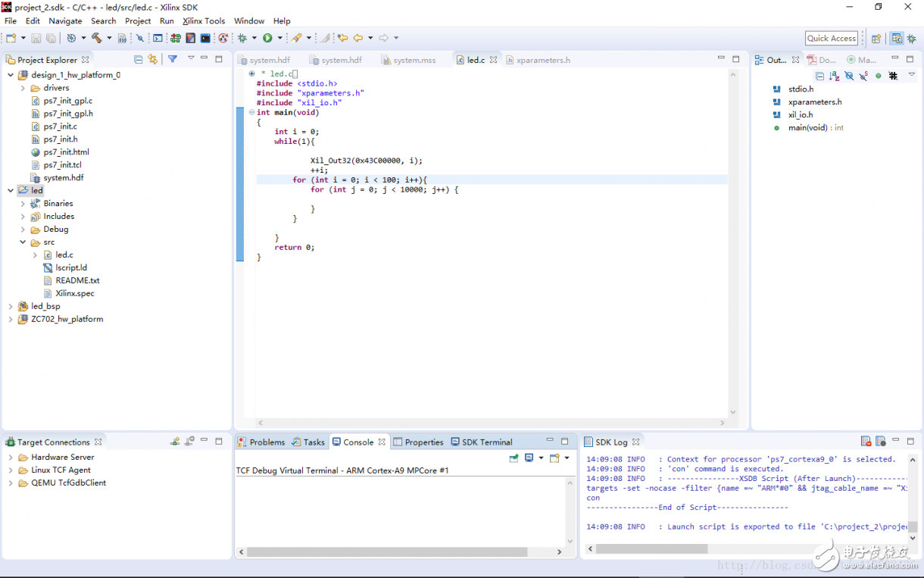This screenshot has height=578, width=924.
Task: Select lscript.ld file in src folder
Action: click(71, 268)
